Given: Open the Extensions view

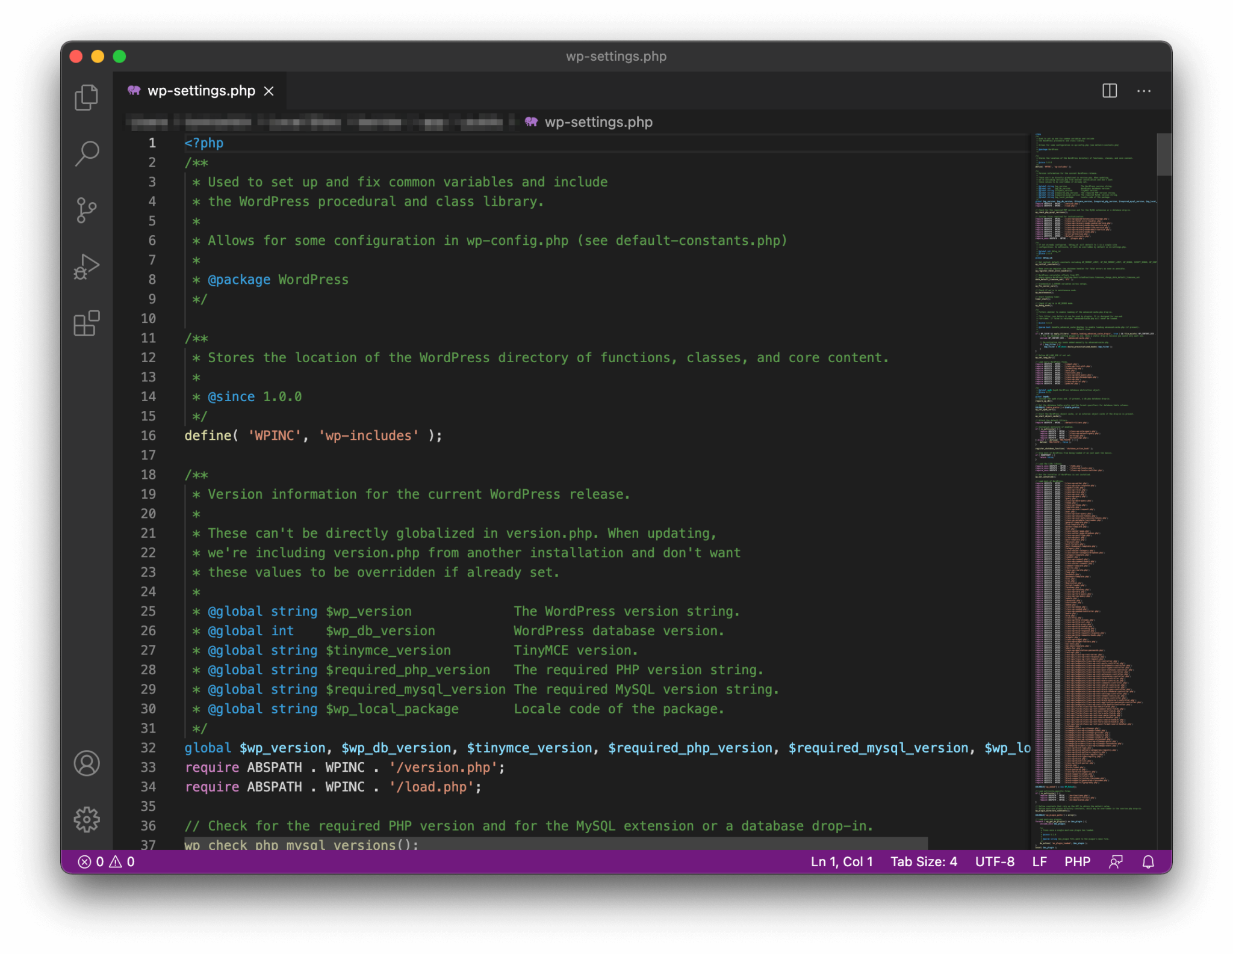Looking at the screenshot, I should 87,324.
